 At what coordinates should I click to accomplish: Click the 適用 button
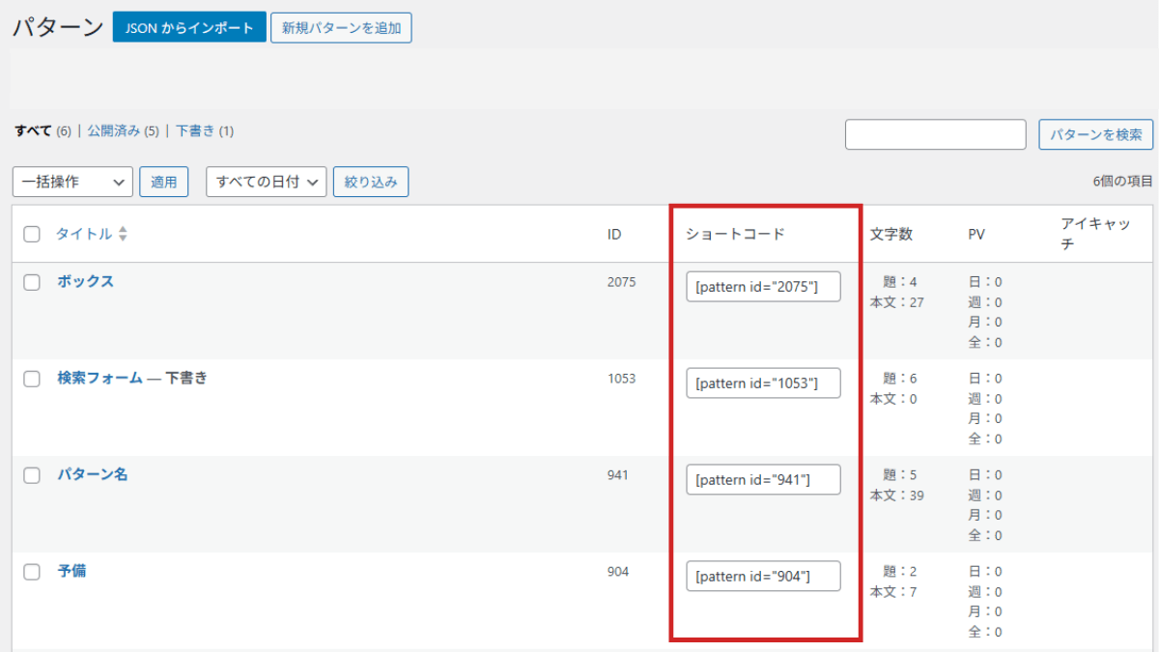coord(164,182)
